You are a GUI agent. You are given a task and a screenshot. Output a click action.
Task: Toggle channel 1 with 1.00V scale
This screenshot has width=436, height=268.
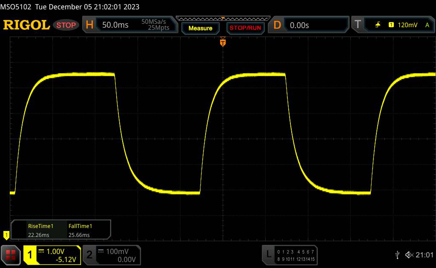point(52,255)
